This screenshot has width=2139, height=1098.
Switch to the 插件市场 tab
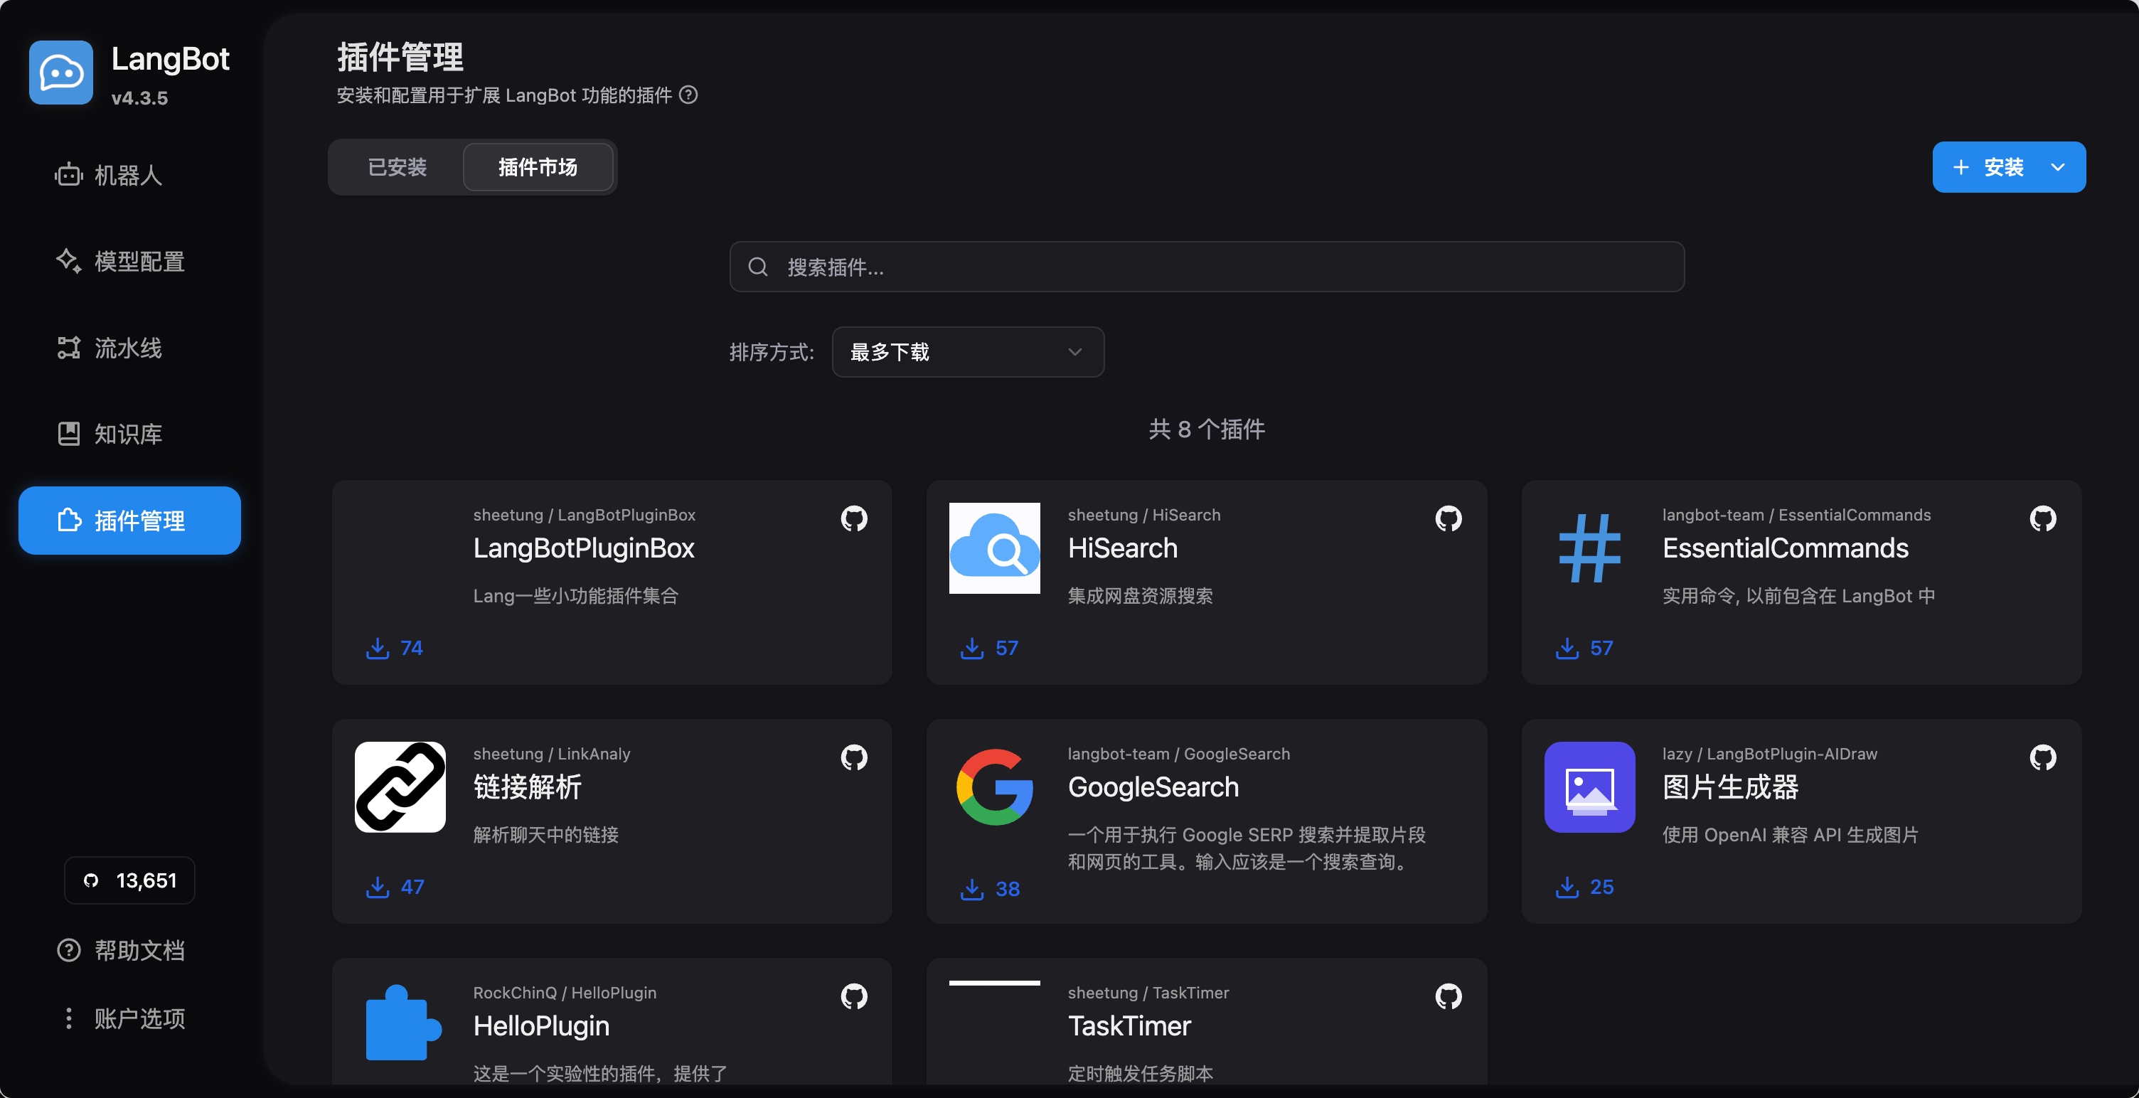point(538,167)
